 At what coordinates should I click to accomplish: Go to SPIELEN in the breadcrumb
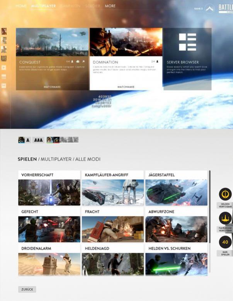(27, 159)
